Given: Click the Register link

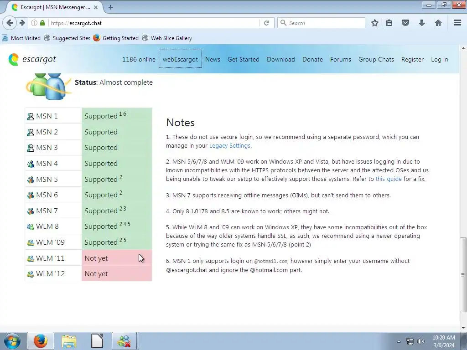Looking at the screenshot, I should click(x=412, y=59).
